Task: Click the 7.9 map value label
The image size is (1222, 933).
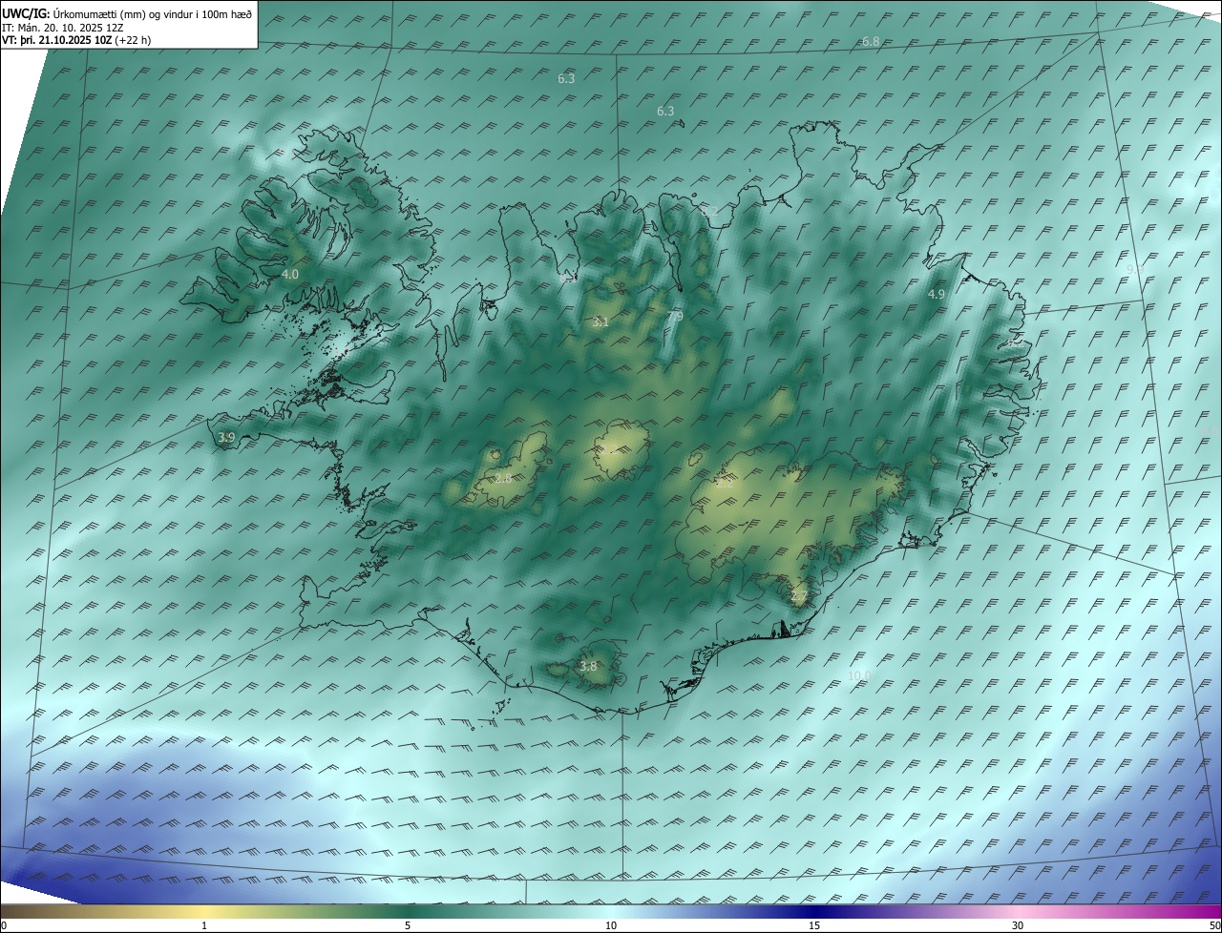Action: pos(675,317)
